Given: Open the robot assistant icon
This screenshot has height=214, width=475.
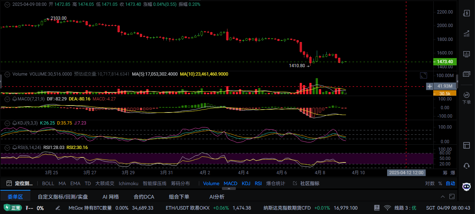Looking at the screenshot, I should coord(466,187).
